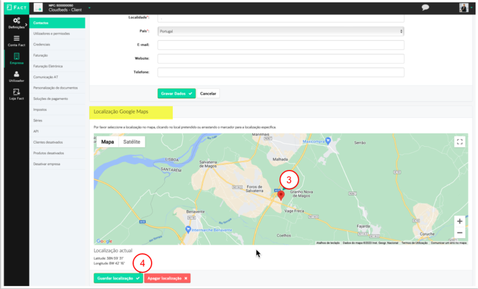
Task: Go to Utilizadores e permissões
Action: pos(51,33)
